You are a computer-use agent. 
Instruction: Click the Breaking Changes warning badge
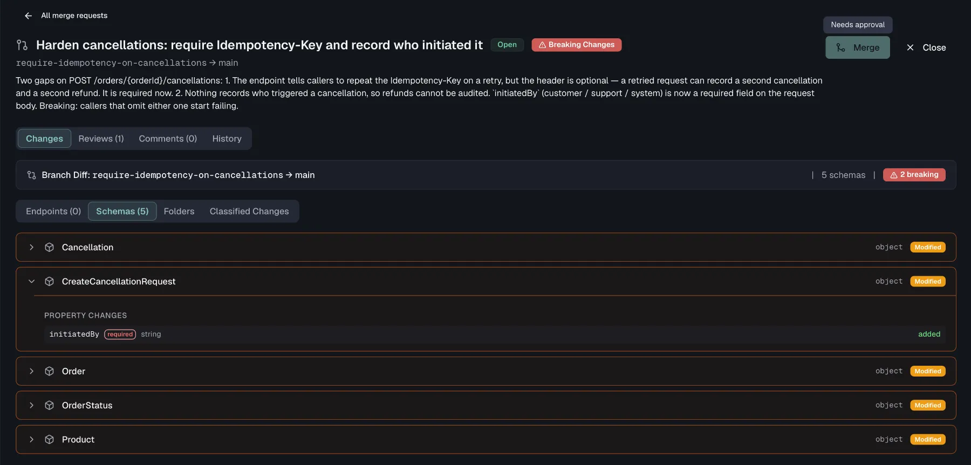576,45
